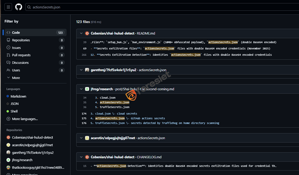Viewport: 299px width, 175px height.
Task: Click Cobenian avatar in sidebar repositories
Action: (x=9, y=138)
